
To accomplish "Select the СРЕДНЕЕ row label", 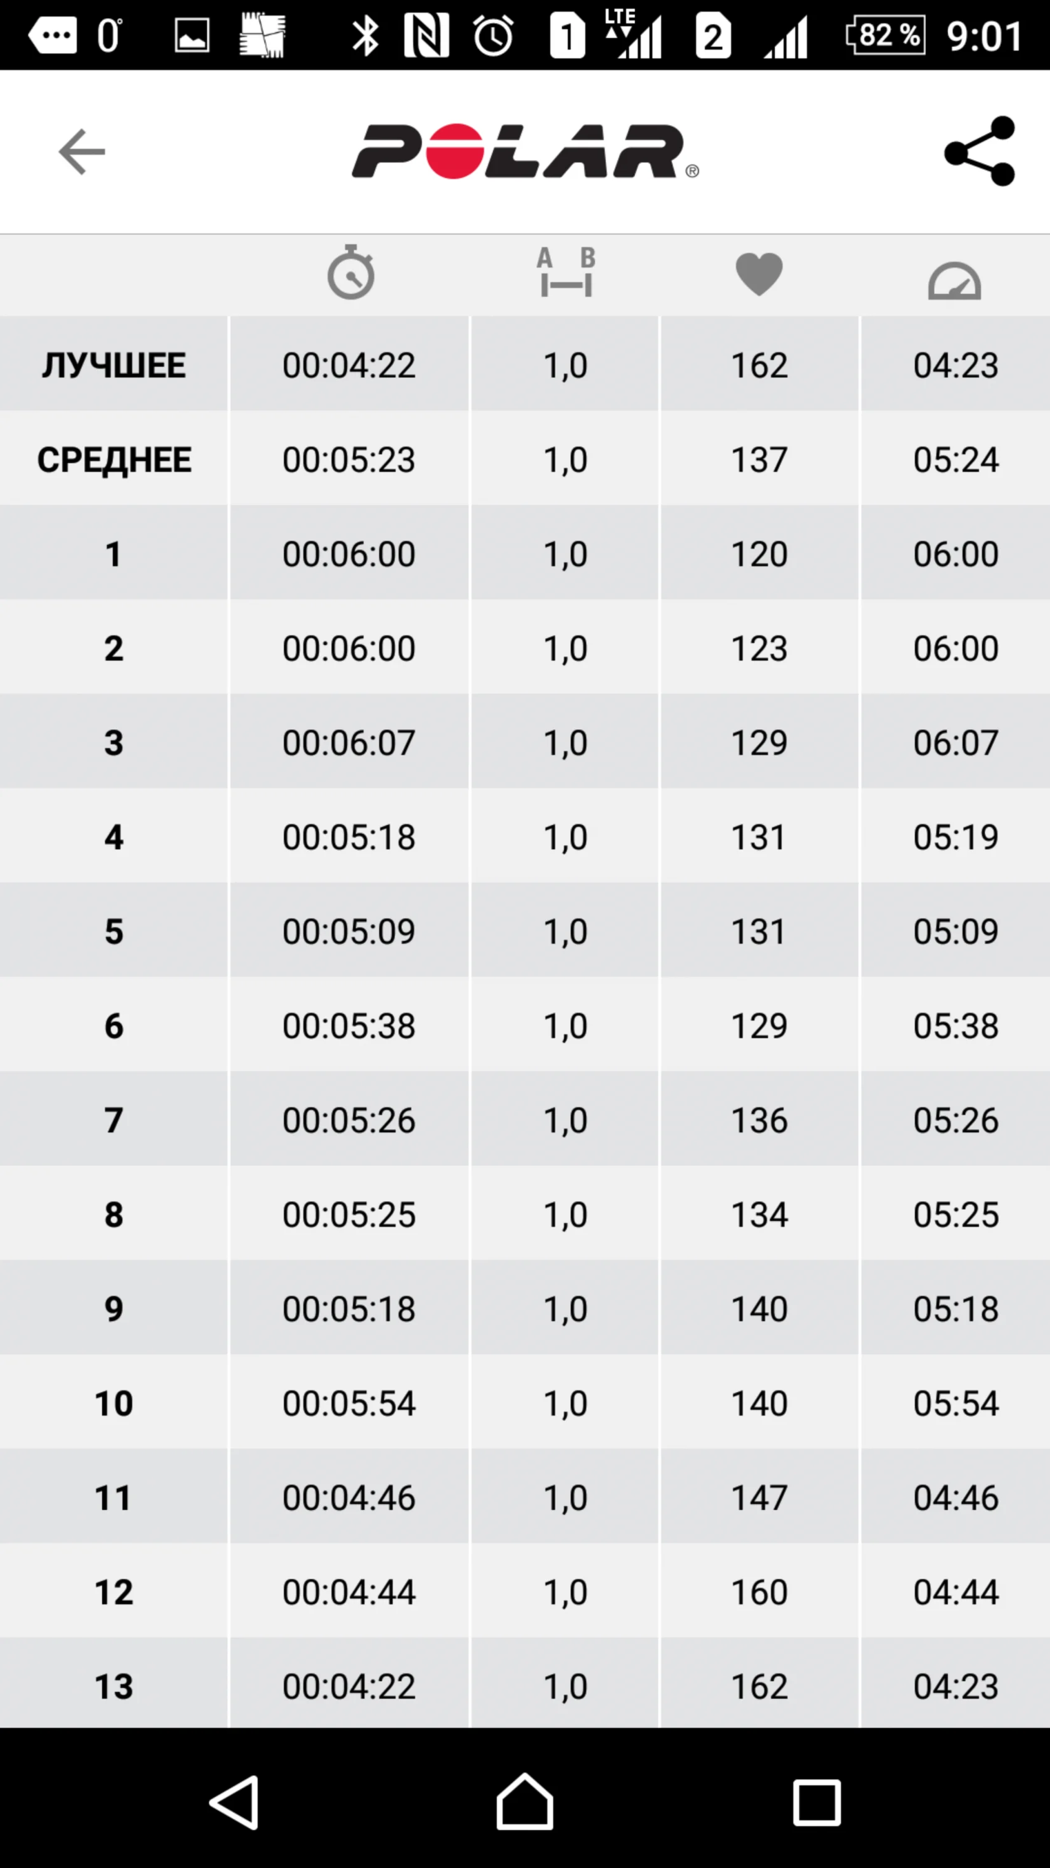I will pos(114,460).
